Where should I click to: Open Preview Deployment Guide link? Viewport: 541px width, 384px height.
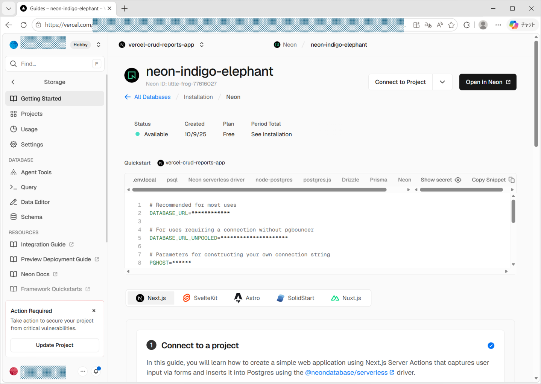(55, 259)
